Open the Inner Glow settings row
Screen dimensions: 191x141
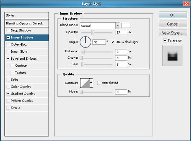click(x=27, y=52)
